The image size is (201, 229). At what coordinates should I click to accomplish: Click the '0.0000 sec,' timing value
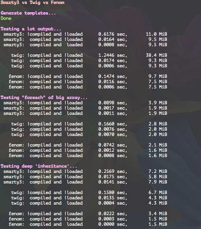click(x=113, y=224)
